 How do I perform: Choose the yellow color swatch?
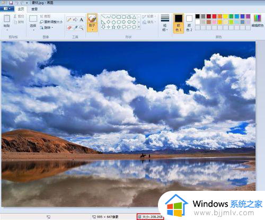coord(226,16)
